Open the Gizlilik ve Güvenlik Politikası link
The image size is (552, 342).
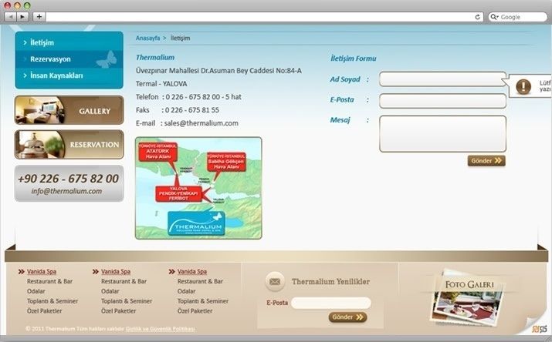160,329
